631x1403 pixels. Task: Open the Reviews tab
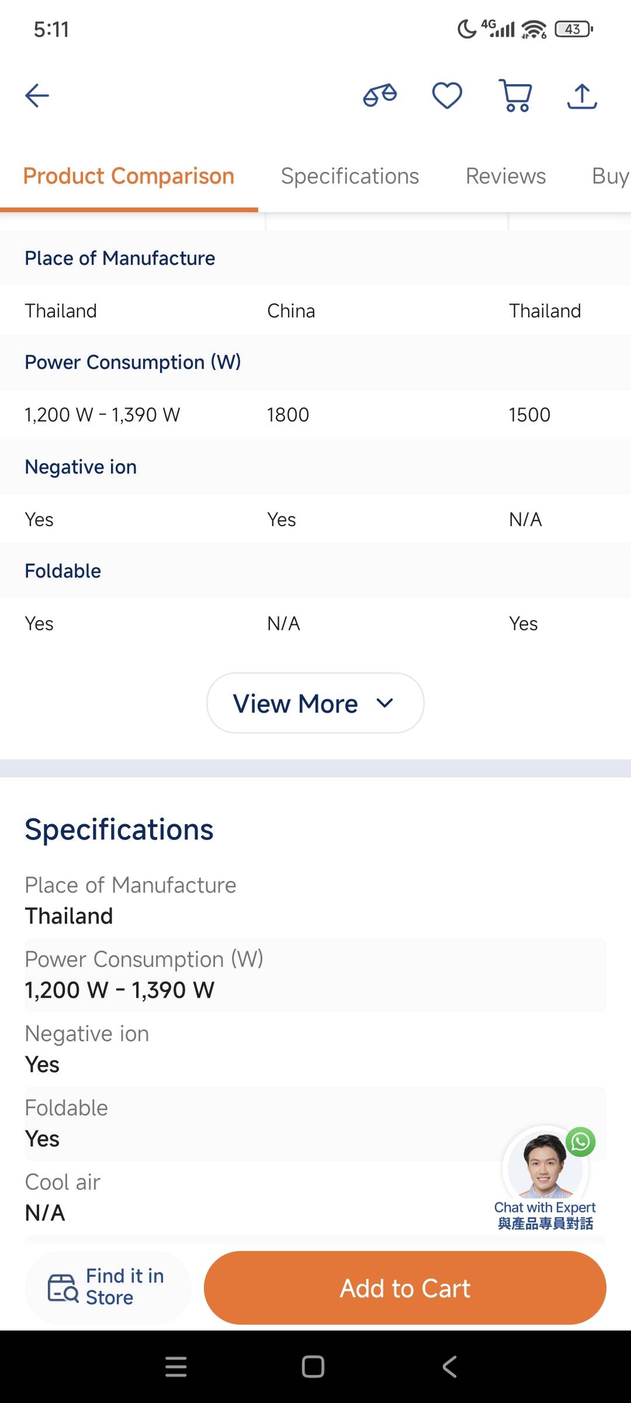click(505, 177)
